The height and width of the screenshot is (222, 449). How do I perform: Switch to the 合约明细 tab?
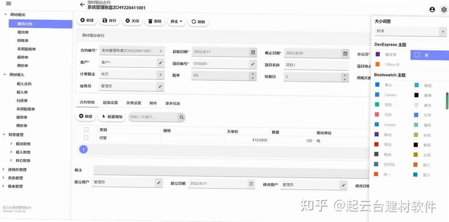[x=87, y=103]
